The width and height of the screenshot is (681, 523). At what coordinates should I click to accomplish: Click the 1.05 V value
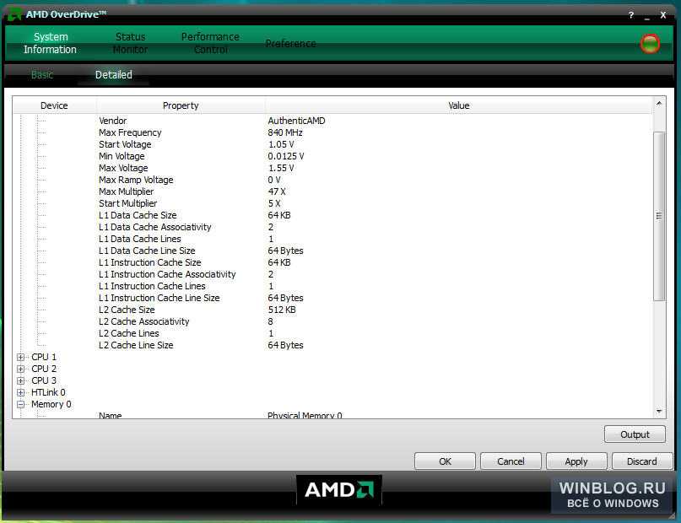click(281, 144)
